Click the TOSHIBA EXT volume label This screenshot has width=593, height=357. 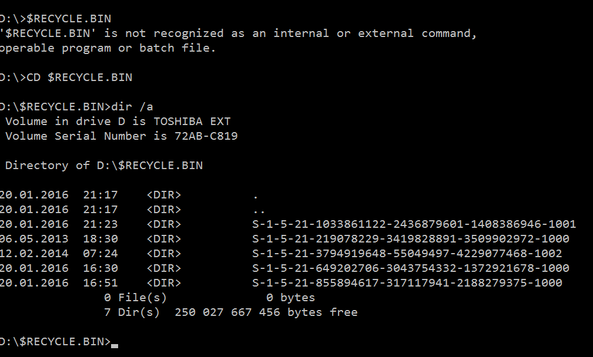pyautogui.click(x=192, y=122)
